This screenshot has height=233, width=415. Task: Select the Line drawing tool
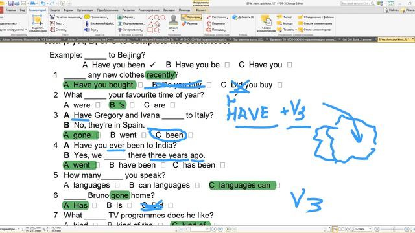point(150,17)
